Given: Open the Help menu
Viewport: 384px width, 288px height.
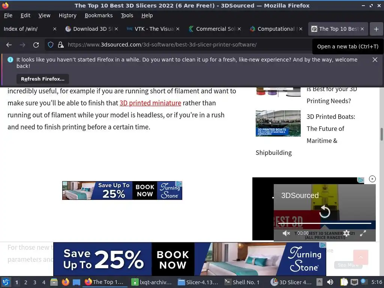Looking at the screenshot, I should (147, 15).
